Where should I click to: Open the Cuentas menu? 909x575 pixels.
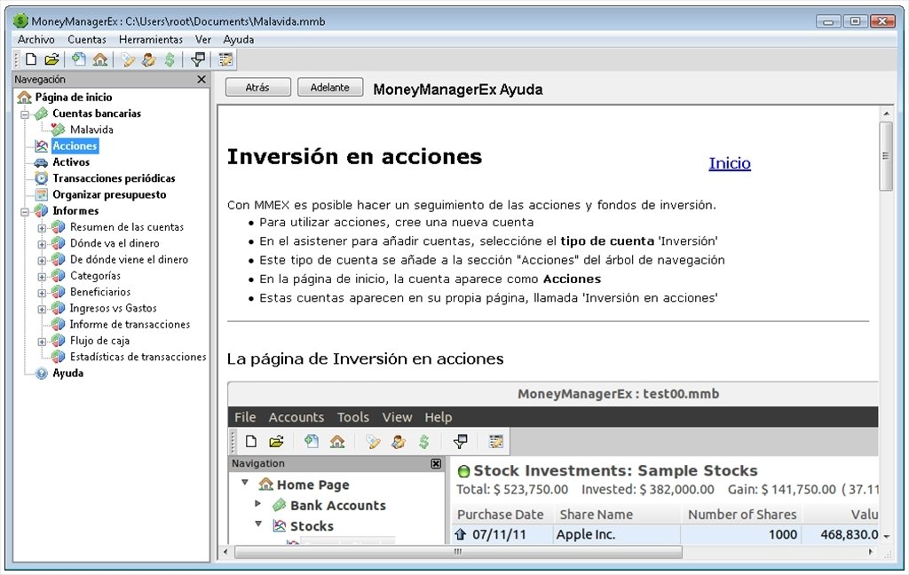(87, 39)
